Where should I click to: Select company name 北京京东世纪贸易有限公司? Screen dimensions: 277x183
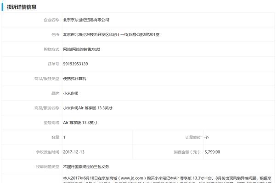pyautogui.click(x=86, y=20)
